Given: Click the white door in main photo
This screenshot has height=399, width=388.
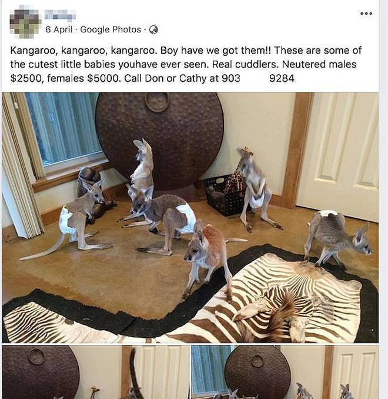Looking at the screenshot, I should [339, 155].
